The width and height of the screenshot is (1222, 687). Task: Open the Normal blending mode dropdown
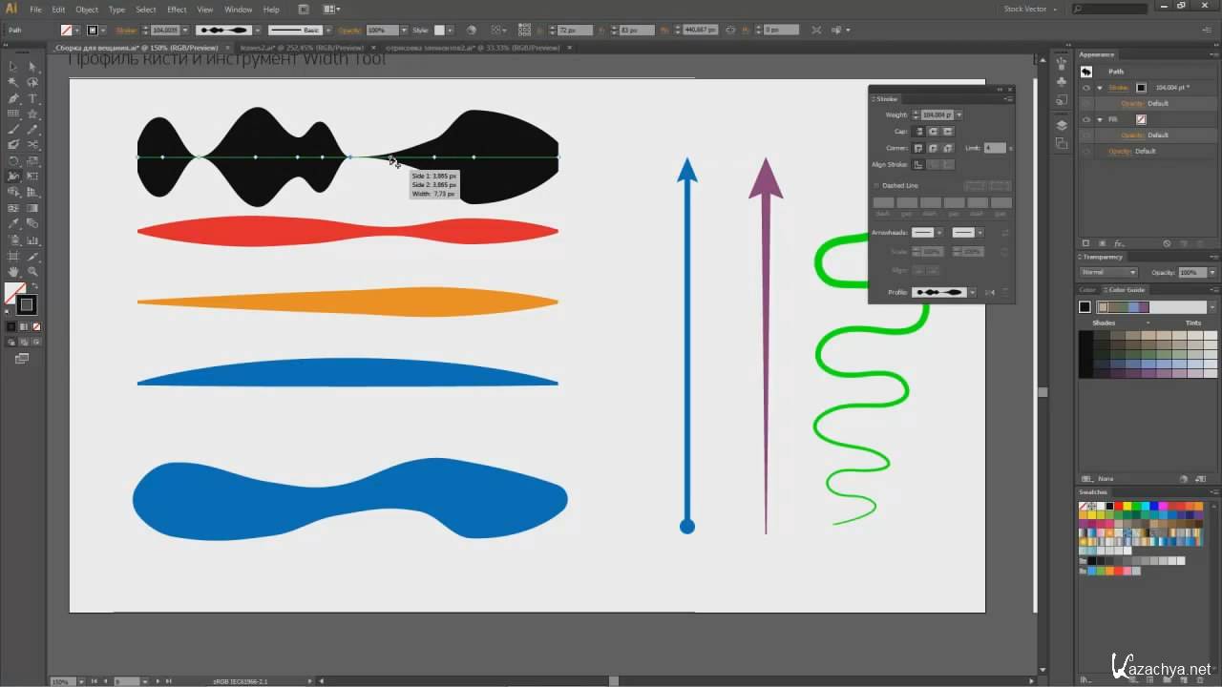[x=1107, y=273]
